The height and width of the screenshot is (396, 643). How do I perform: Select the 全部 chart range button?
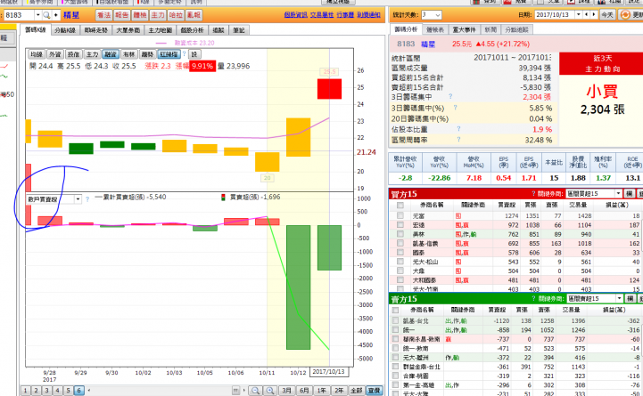(x=356, y=391)
